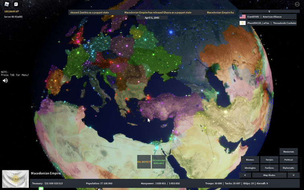The image size is (304, 190).
Task: Click the Map Modes label button
Action: 269,175
